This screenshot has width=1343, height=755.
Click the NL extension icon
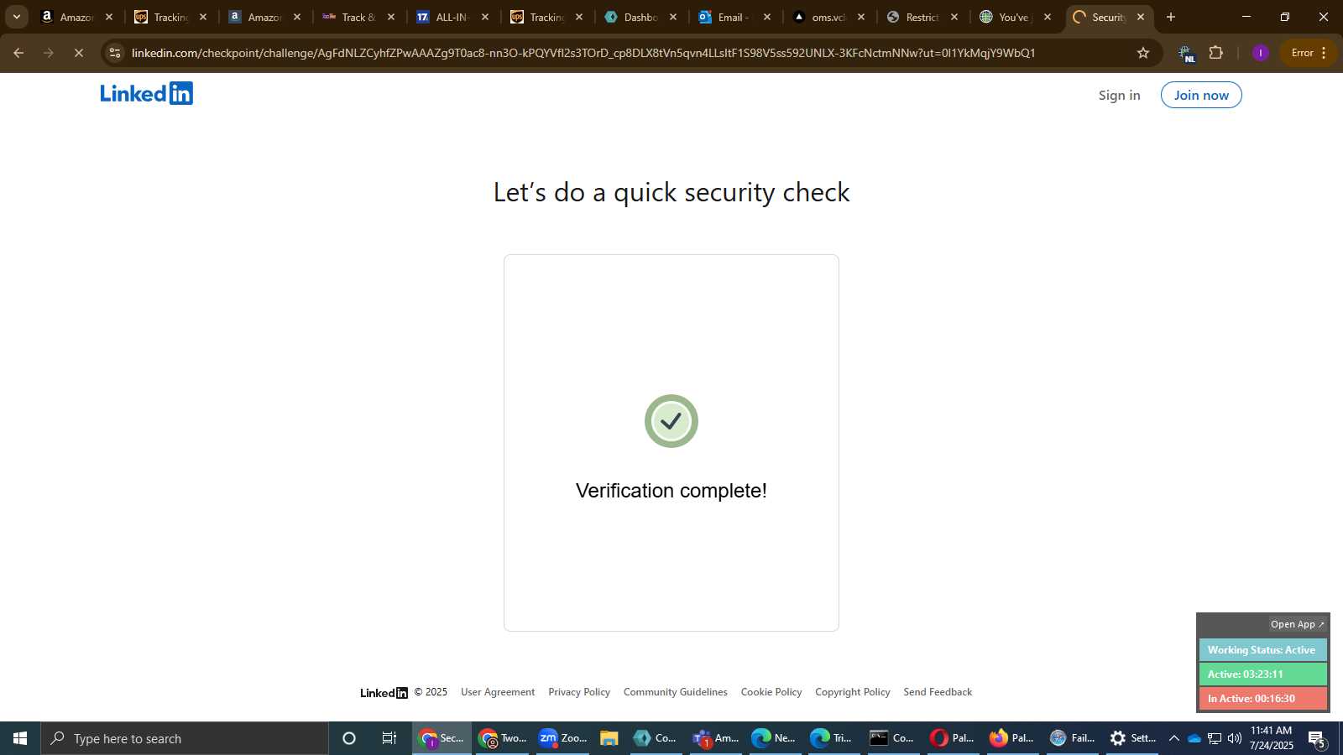tap(1186, 54)
